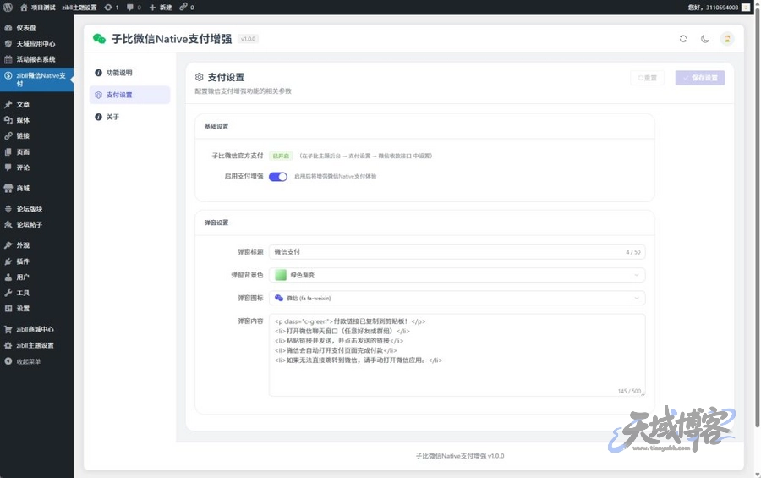
Task: Click the user avatar in plugin header
Action: tap(727, 39)
